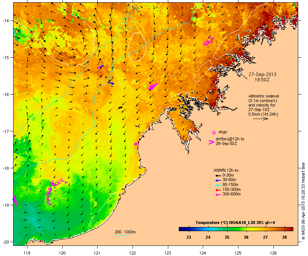
Task: Click the magenta drifter track near 122.6E, 15.8S
Action: (154, 86)
